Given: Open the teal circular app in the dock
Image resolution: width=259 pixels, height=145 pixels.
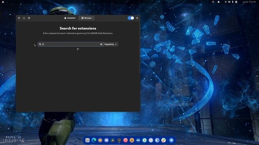Looking at the screenshot, I should pyautogui.click(x=144, y=140).
